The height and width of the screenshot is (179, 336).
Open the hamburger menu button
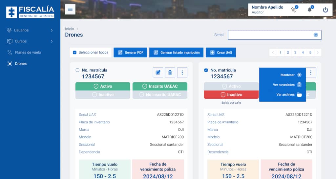point(70,10)
